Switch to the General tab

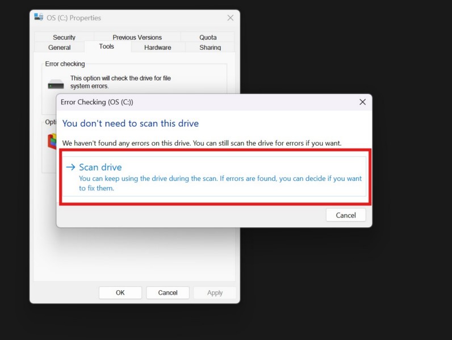coord(60,48)
